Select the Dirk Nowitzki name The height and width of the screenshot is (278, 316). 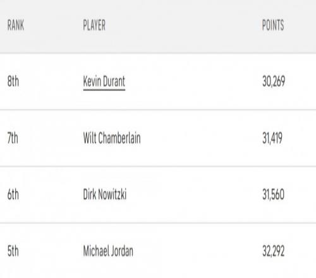point(105,194)
